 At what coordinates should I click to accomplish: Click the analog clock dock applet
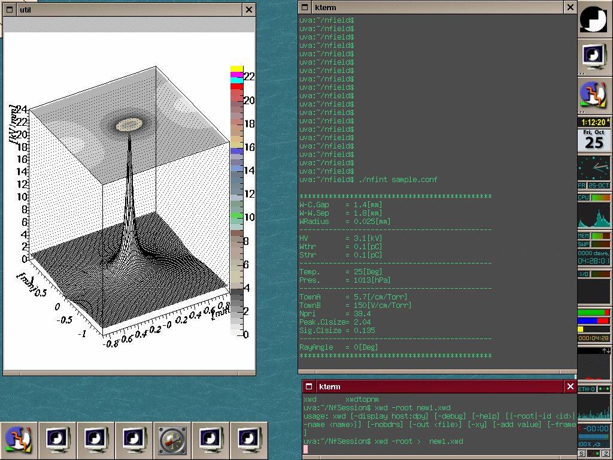594,168
